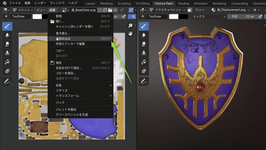Click the black color swatch in the 3D viewport

click(183, 16)
